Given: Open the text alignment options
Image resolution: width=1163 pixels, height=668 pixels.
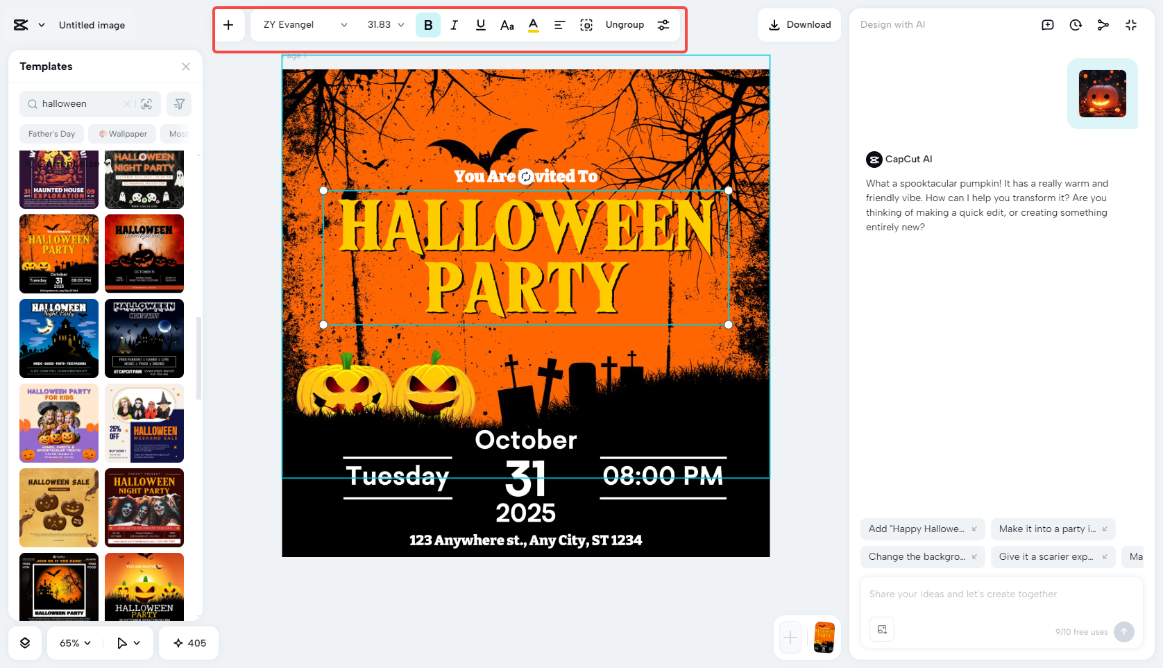Looking at the screenshot, I should [x=559, y=24].
